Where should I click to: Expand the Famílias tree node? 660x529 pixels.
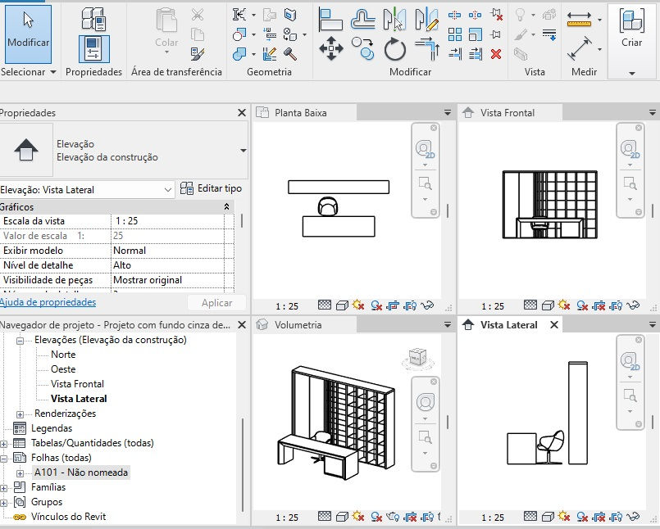(3, 488)
